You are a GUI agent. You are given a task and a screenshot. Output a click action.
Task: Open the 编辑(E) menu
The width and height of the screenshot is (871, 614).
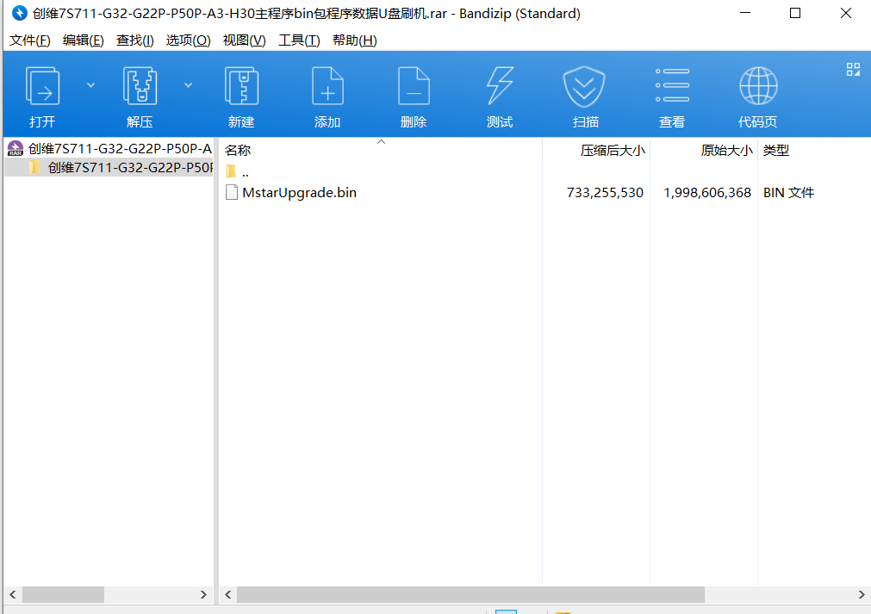(84, 40)
